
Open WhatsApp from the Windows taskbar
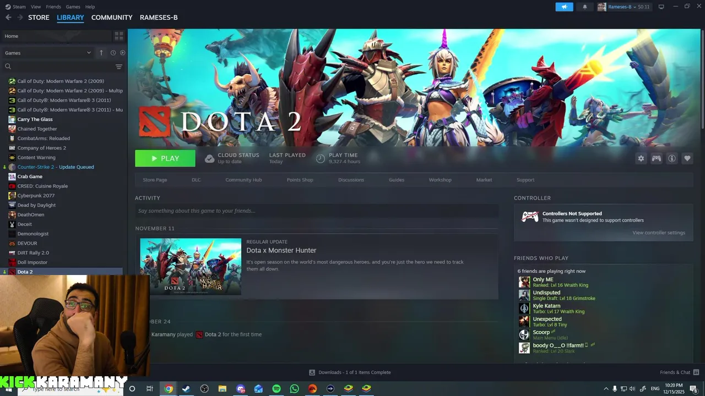click(295, 389)
